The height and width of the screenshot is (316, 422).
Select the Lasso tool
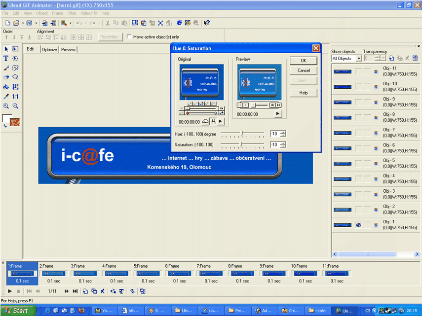16,77
